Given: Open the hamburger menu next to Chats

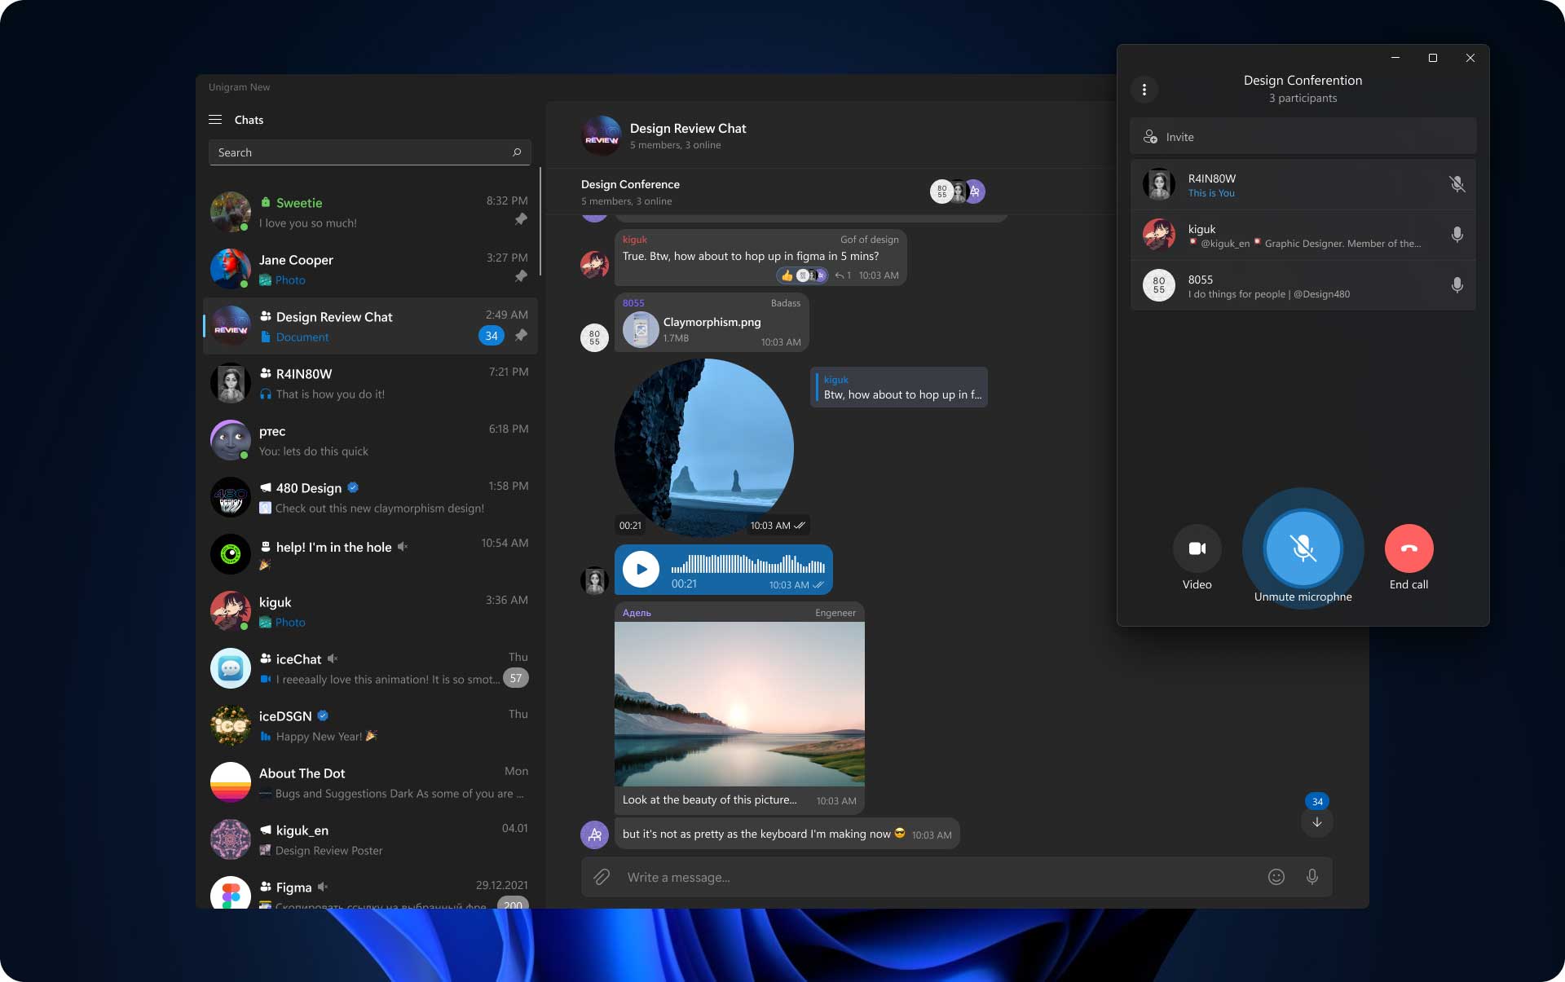Looking at the screenshot, I should coord(215,120).
